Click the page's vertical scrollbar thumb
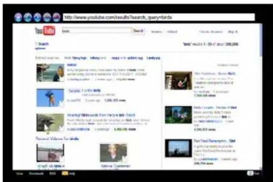 pos(261,40)
